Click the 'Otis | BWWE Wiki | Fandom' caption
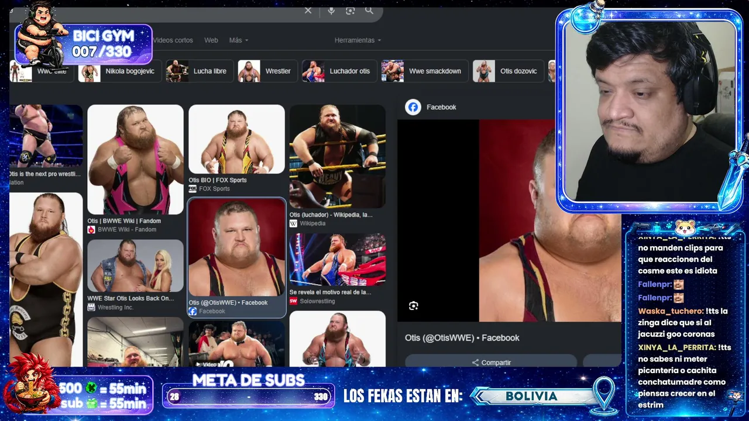Screen dimensions: 749x421 (124, 221)
